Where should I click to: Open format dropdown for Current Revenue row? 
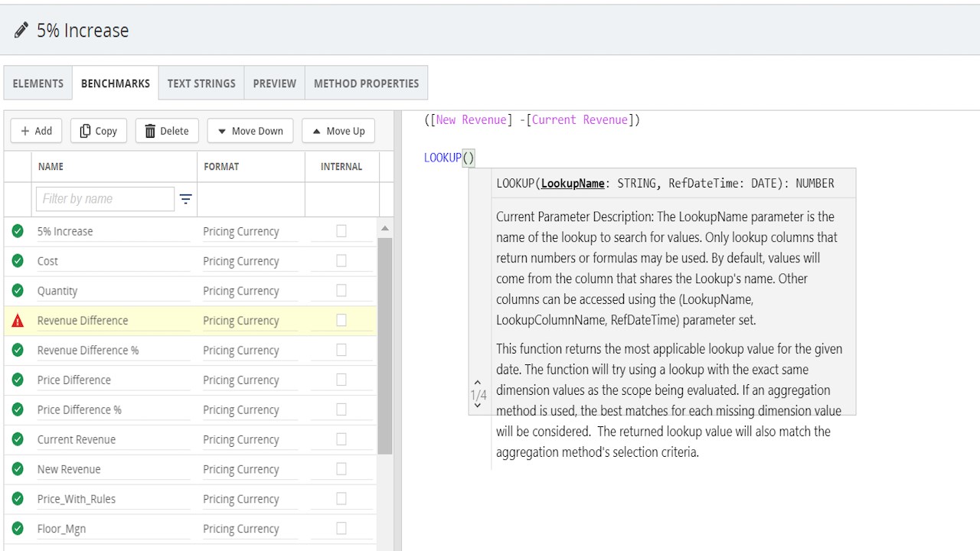click(x=250, y=439)
